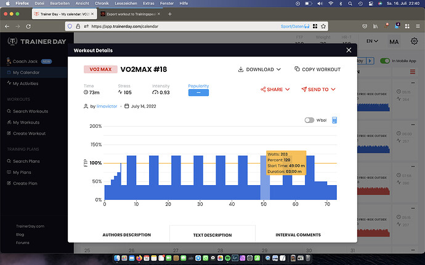Open the Ansicht menu
Viewport: 425px width, 265px height.
(82, 3)
